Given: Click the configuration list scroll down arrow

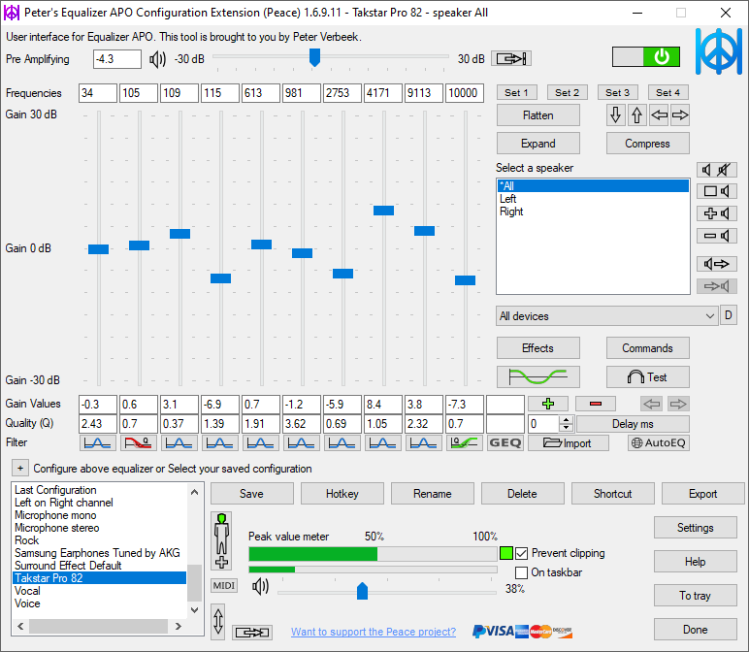Looking at the screenshot, I should pos(194,609).
